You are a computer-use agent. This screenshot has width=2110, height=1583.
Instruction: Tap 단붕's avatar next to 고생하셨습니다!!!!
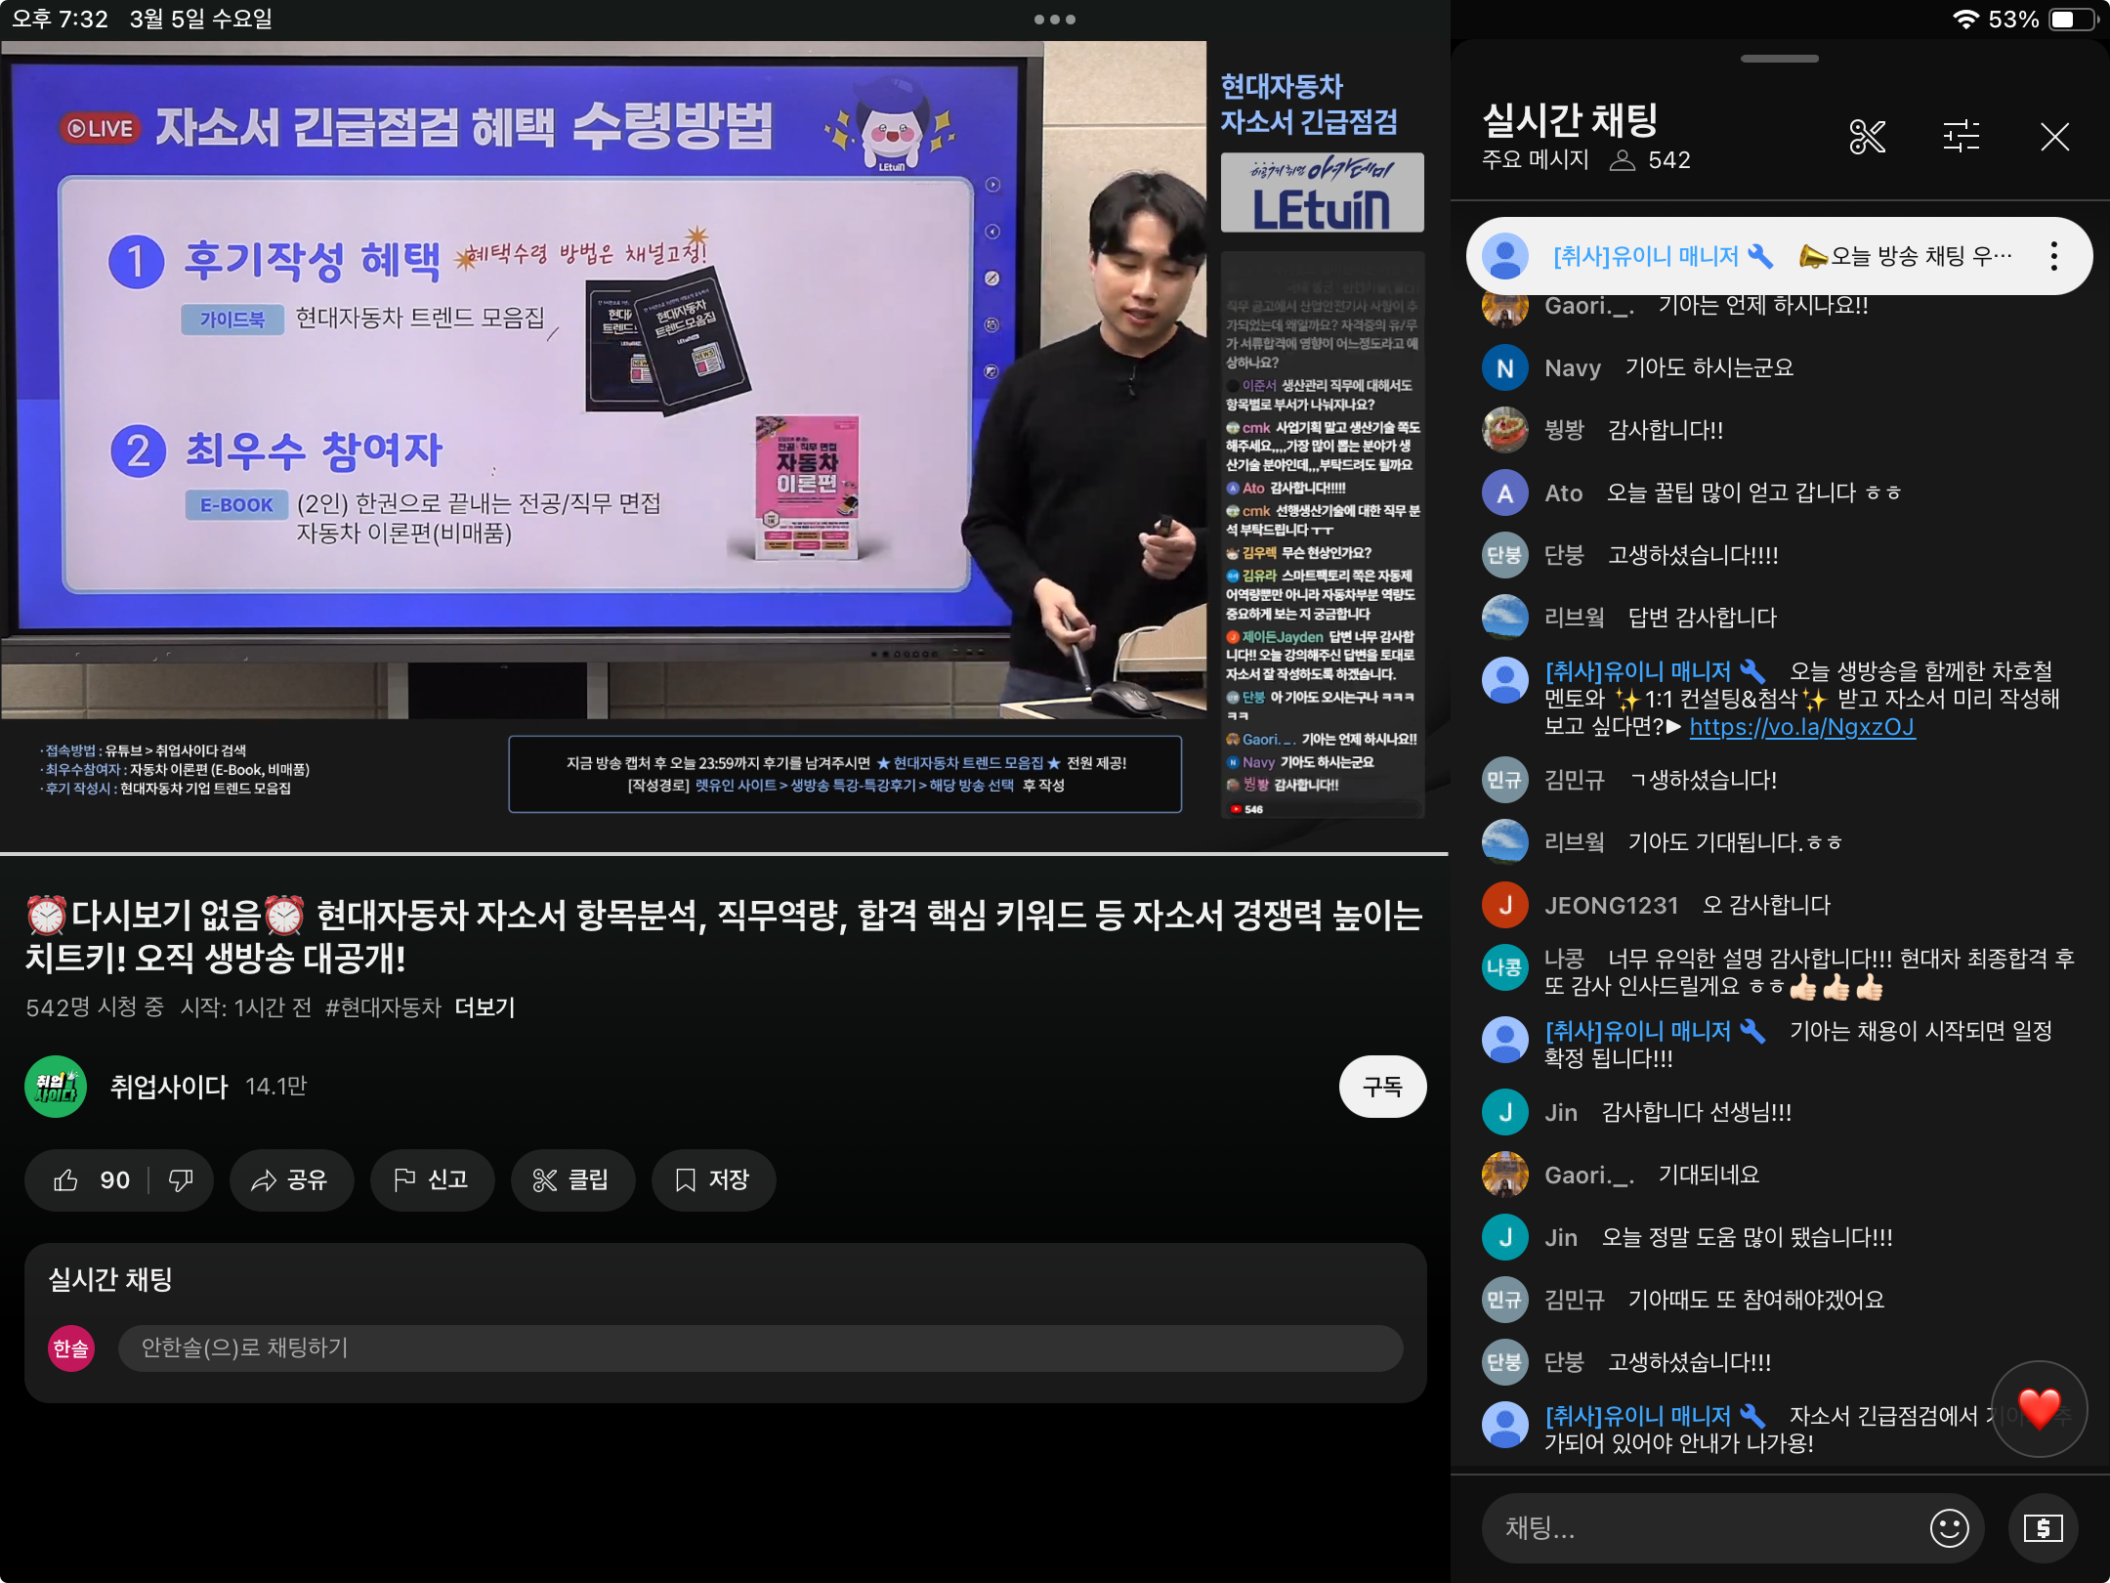(x=1504, y=555)
